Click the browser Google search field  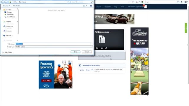click(160, 2)
